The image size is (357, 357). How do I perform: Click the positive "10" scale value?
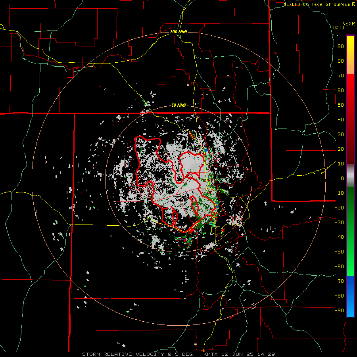pyautogui.click(x=341, y=164)
